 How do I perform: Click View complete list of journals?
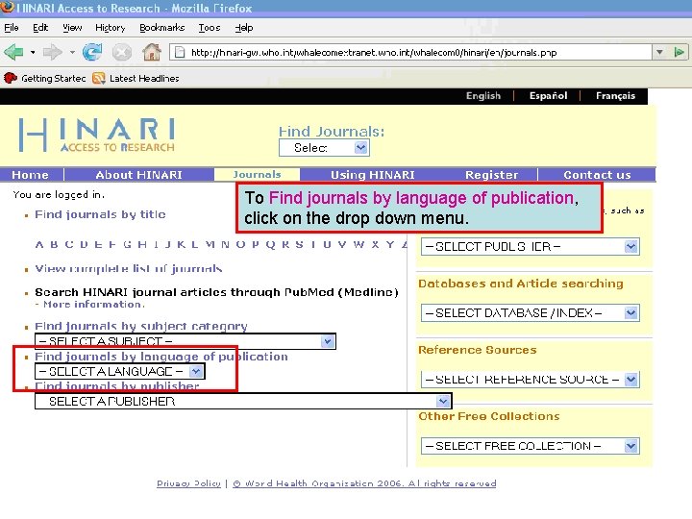pyautogui.click(x=129, y=269)
